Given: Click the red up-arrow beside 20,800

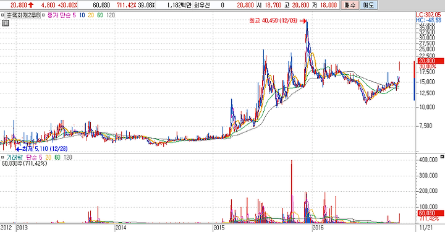Looking at the screenshot, I should [31, 5].
